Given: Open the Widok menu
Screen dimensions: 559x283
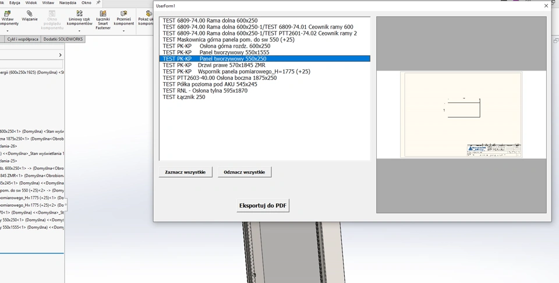Looking at the screenshot, I should coord(31,2).
